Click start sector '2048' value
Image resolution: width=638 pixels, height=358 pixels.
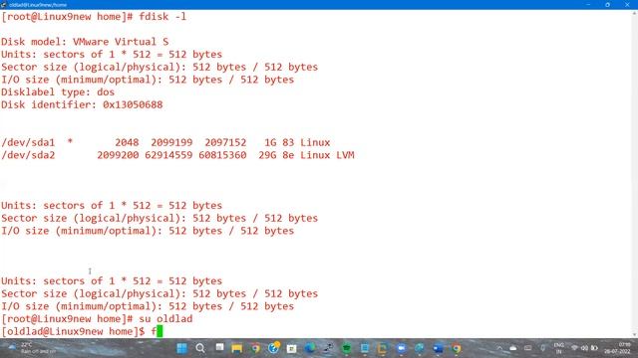127,142
